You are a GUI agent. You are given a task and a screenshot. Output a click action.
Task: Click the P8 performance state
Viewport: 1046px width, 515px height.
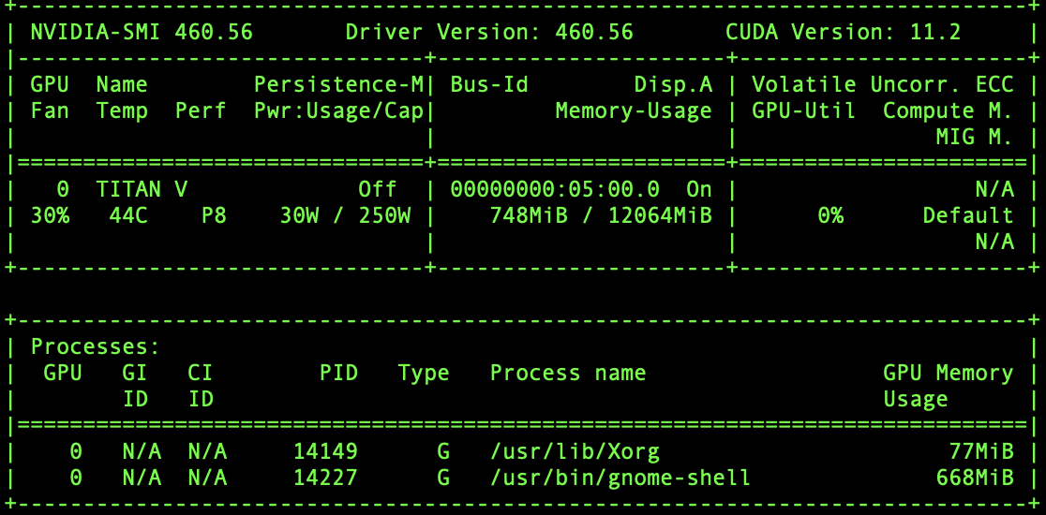tap(214, 216)
